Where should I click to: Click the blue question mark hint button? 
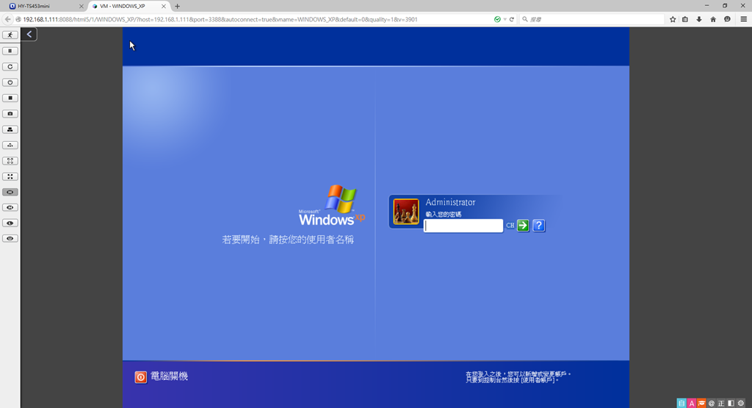538,226
